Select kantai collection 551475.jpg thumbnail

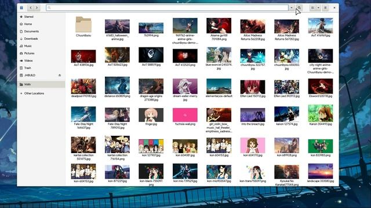pos(83,145)
